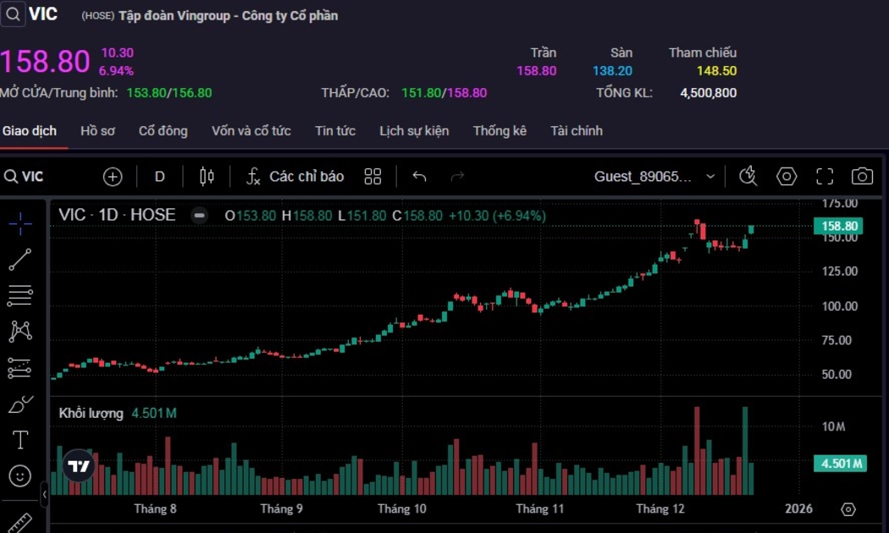This screenshot has width=889, height=533.
Task: Open the Fibonacci retracement tool
Action: tap(20, 295)
